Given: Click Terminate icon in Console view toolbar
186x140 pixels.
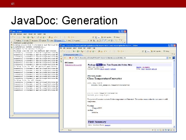Looking at the screenshot, I should [88, 41].
